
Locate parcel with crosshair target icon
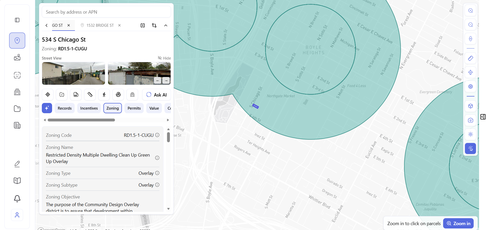pos(48,94)
